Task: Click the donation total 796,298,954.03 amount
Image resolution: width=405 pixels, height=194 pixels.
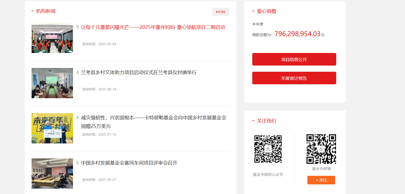Action: tap(297, 34)
